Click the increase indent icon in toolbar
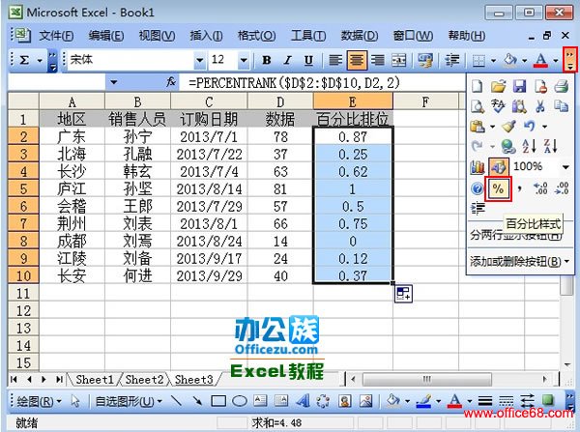The height and width of the screenshot is (432, 580). 452,60
